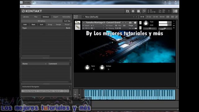Click the Yamaha instrument thumbnail icon
The image size is (199, 112).
point(77,27)
